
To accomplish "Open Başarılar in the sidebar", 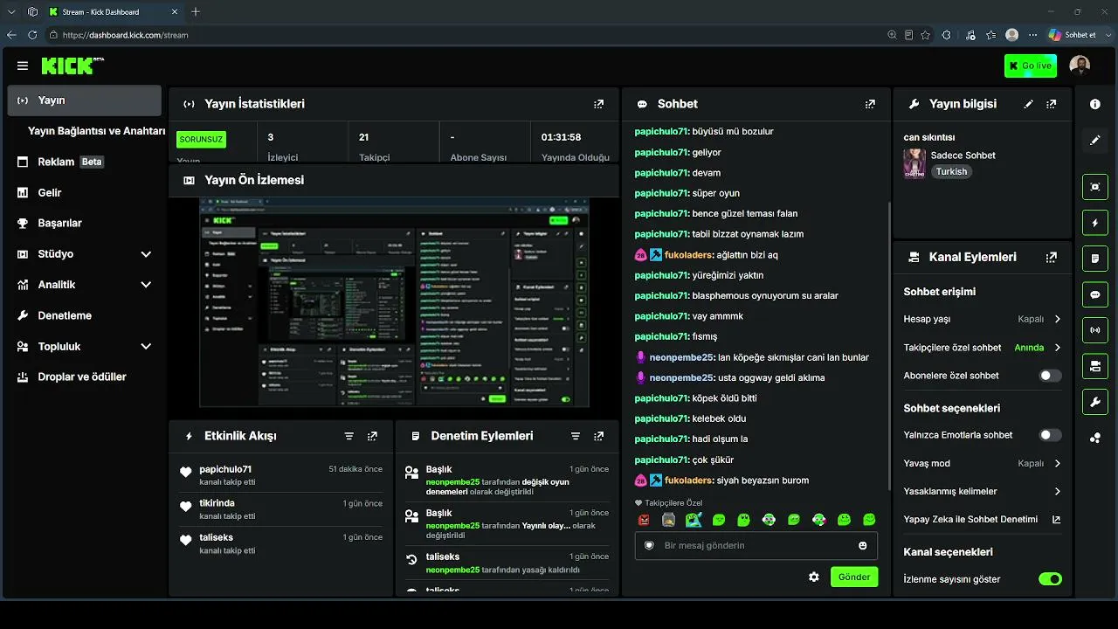I will 84,224.
